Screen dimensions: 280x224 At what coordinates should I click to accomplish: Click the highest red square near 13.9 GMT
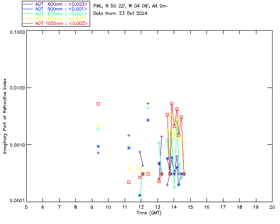172,103
